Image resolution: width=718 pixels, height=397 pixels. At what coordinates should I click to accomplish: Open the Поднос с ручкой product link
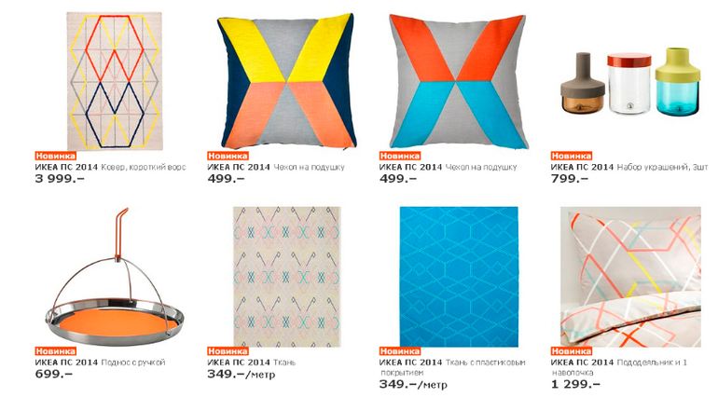132,363
